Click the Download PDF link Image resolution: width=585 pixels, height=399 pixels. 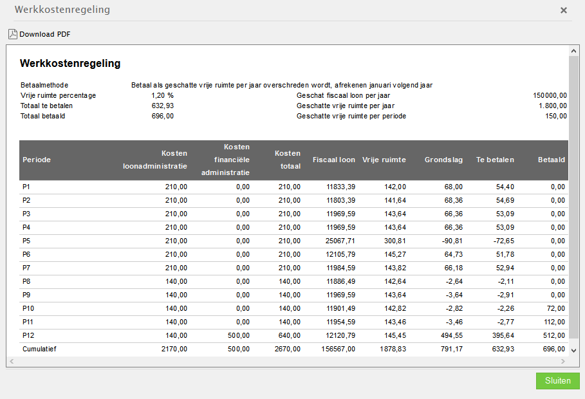click(x=45, y=34)
